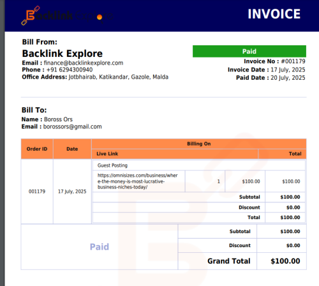
Task: Click the Office Address text line
Action: tap(95, 77)
